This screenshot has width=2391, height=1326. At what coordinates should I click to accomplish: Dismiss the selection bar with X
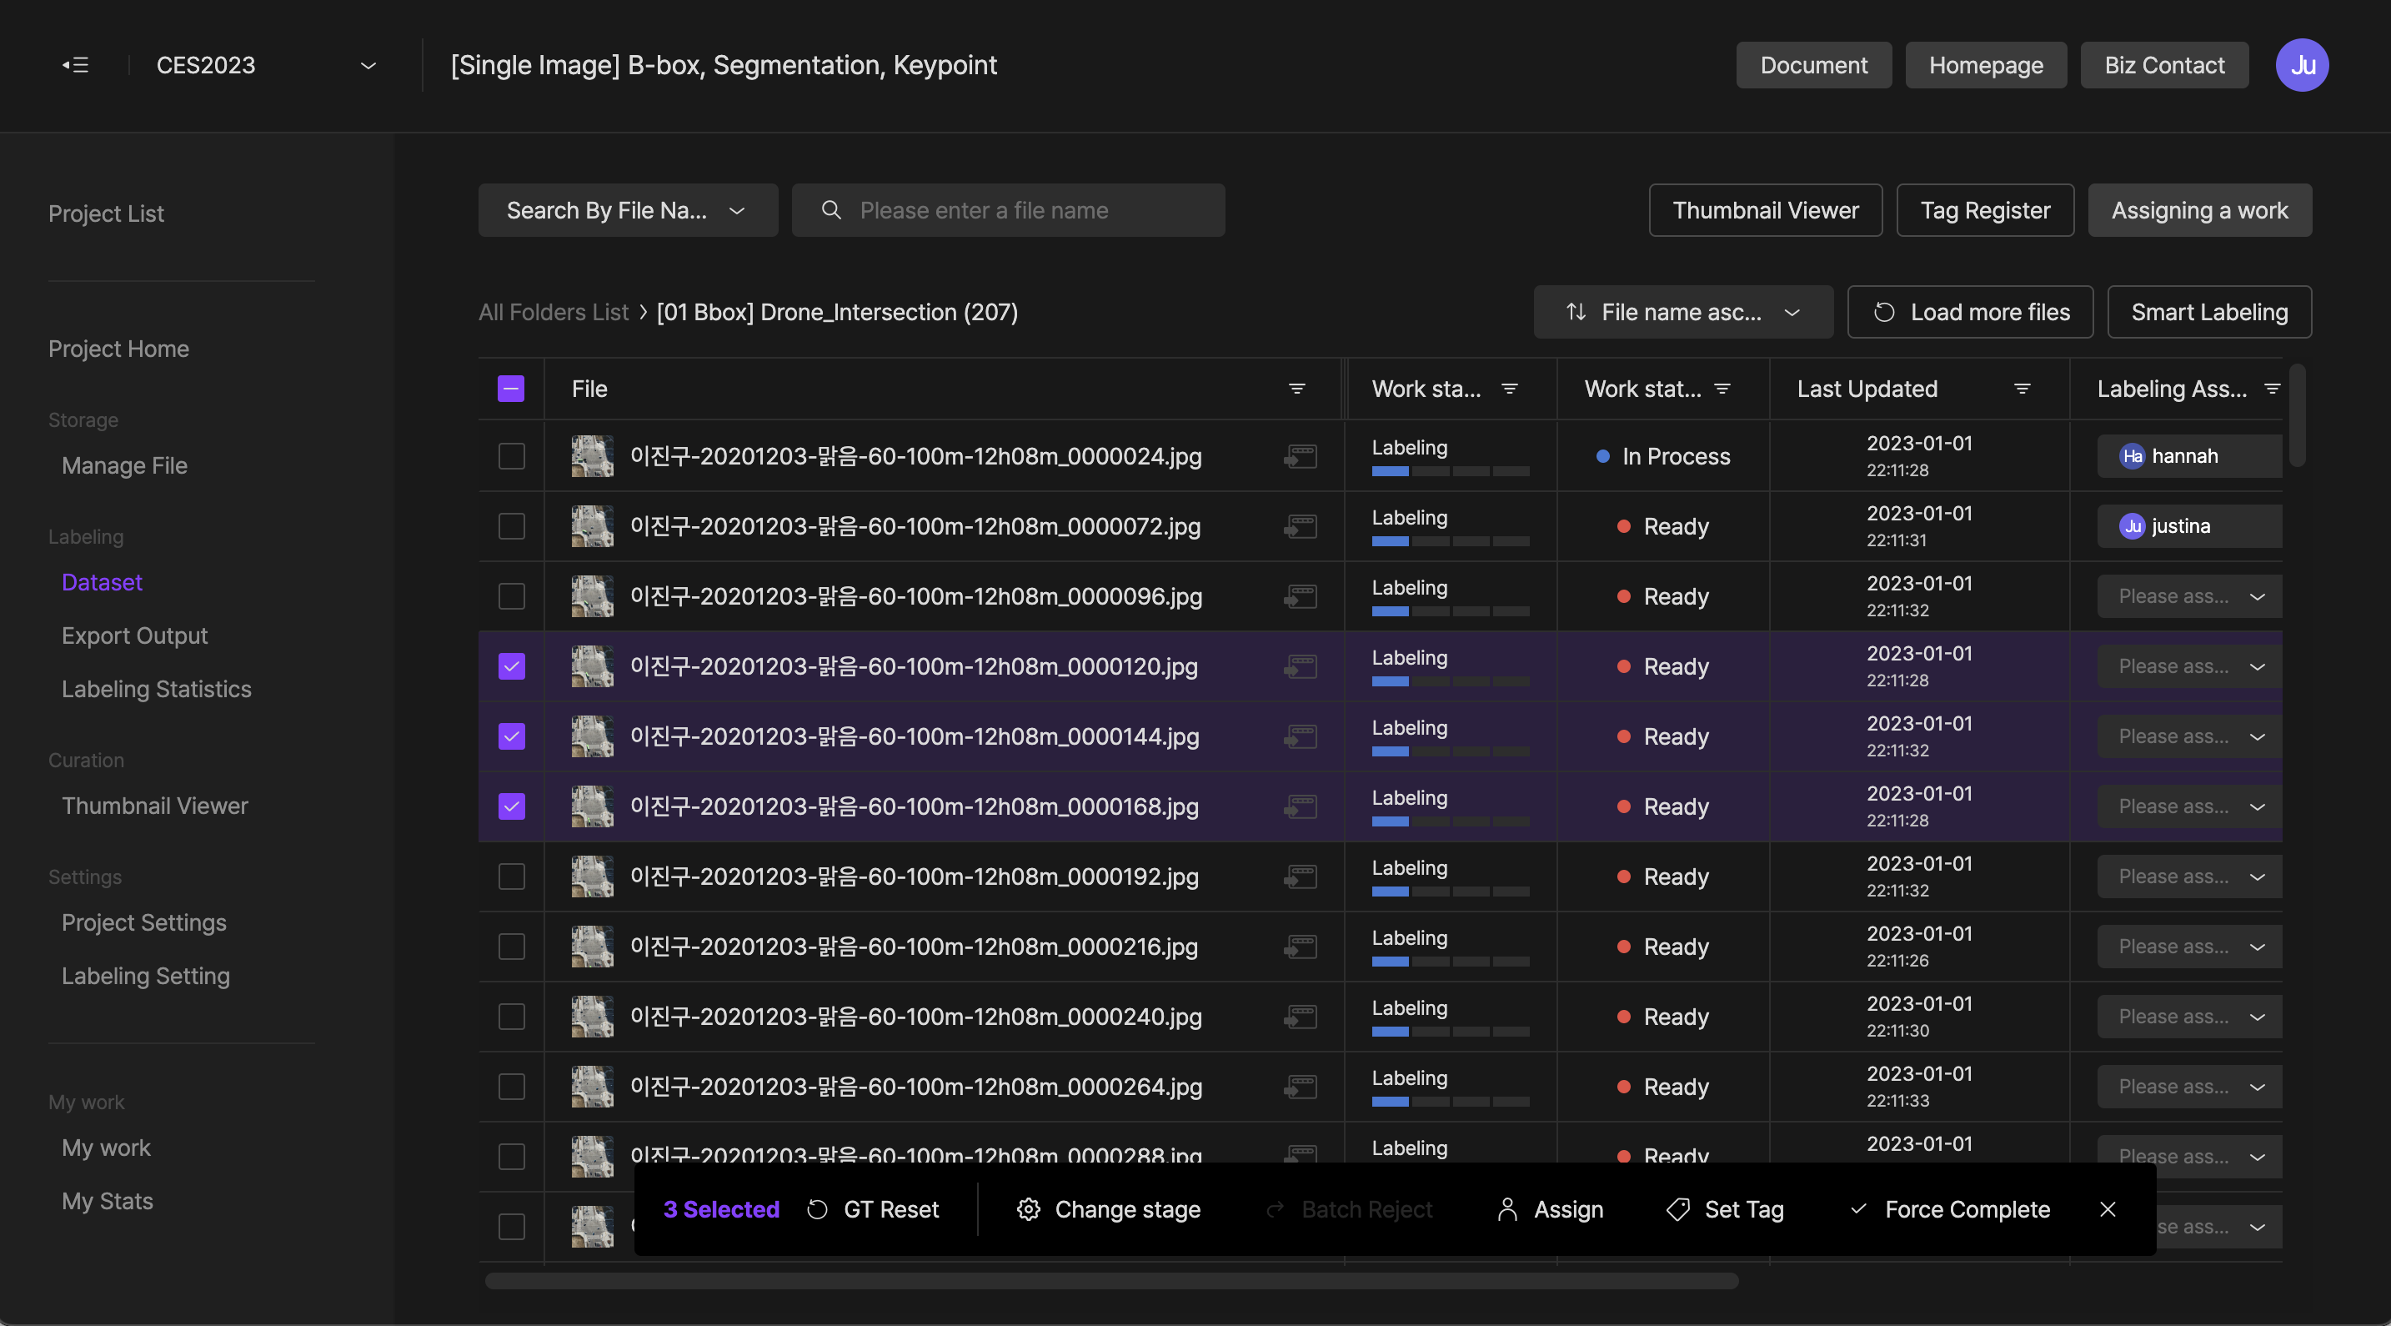click(x=2107, y=1209)
